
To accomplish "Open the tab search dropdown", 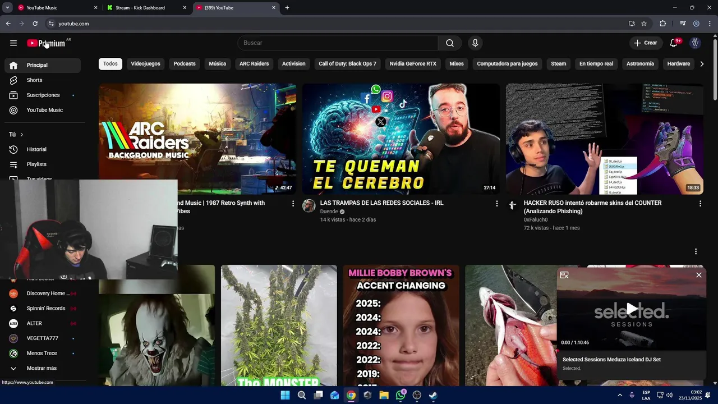I will 7,8.
